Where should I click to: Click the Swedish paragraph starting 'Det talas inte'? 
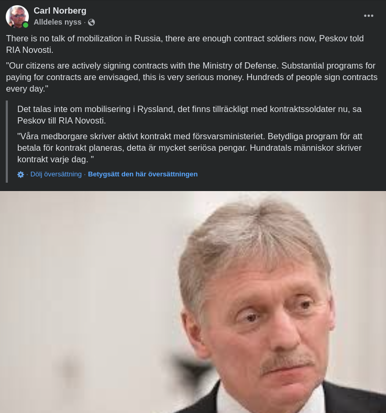point(189,115)
